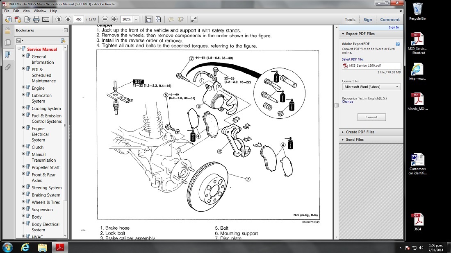Open the Steering System bookmark
The width and height of the screenshot is (451, 253).
click(x=47, y=188)
